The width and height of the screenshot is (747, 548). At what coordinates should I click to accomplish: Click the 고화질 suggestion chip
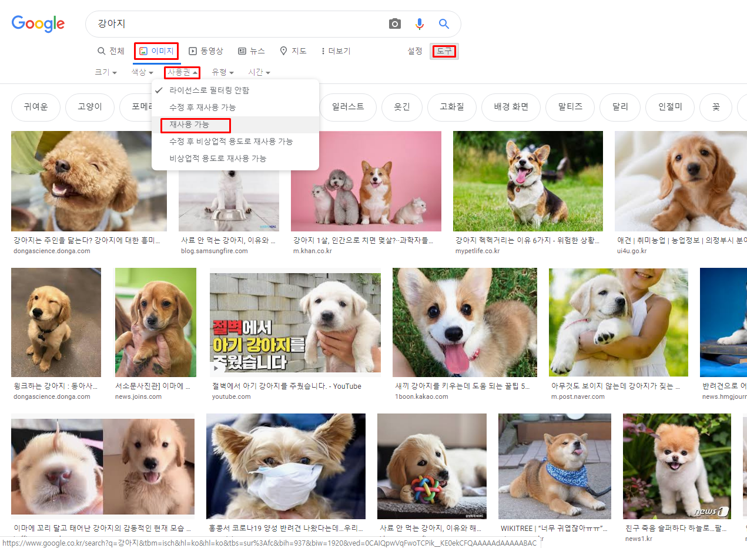(452, 107)
